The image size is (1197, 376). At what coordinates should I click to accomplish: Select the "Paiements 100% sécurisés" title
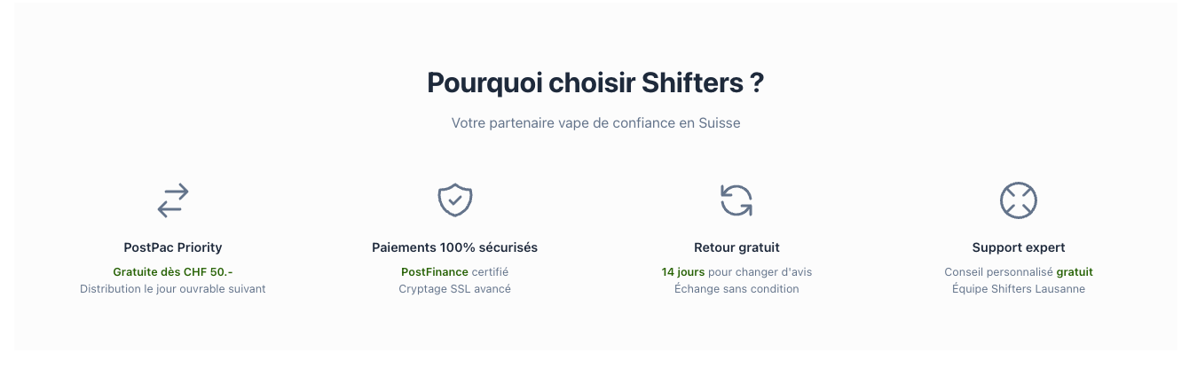tap(454, 247)
